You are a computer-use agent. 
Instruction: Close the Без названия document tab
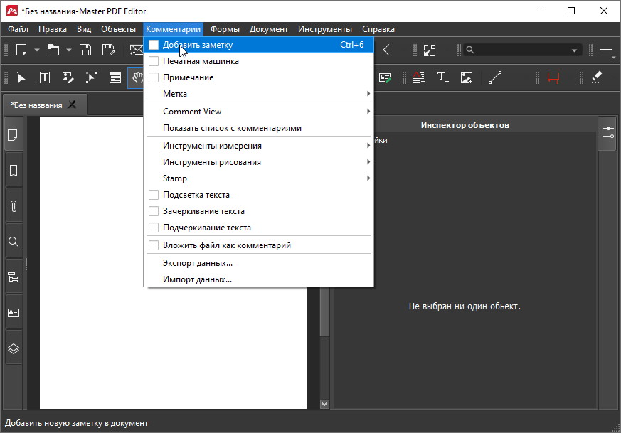click(72, 105)
